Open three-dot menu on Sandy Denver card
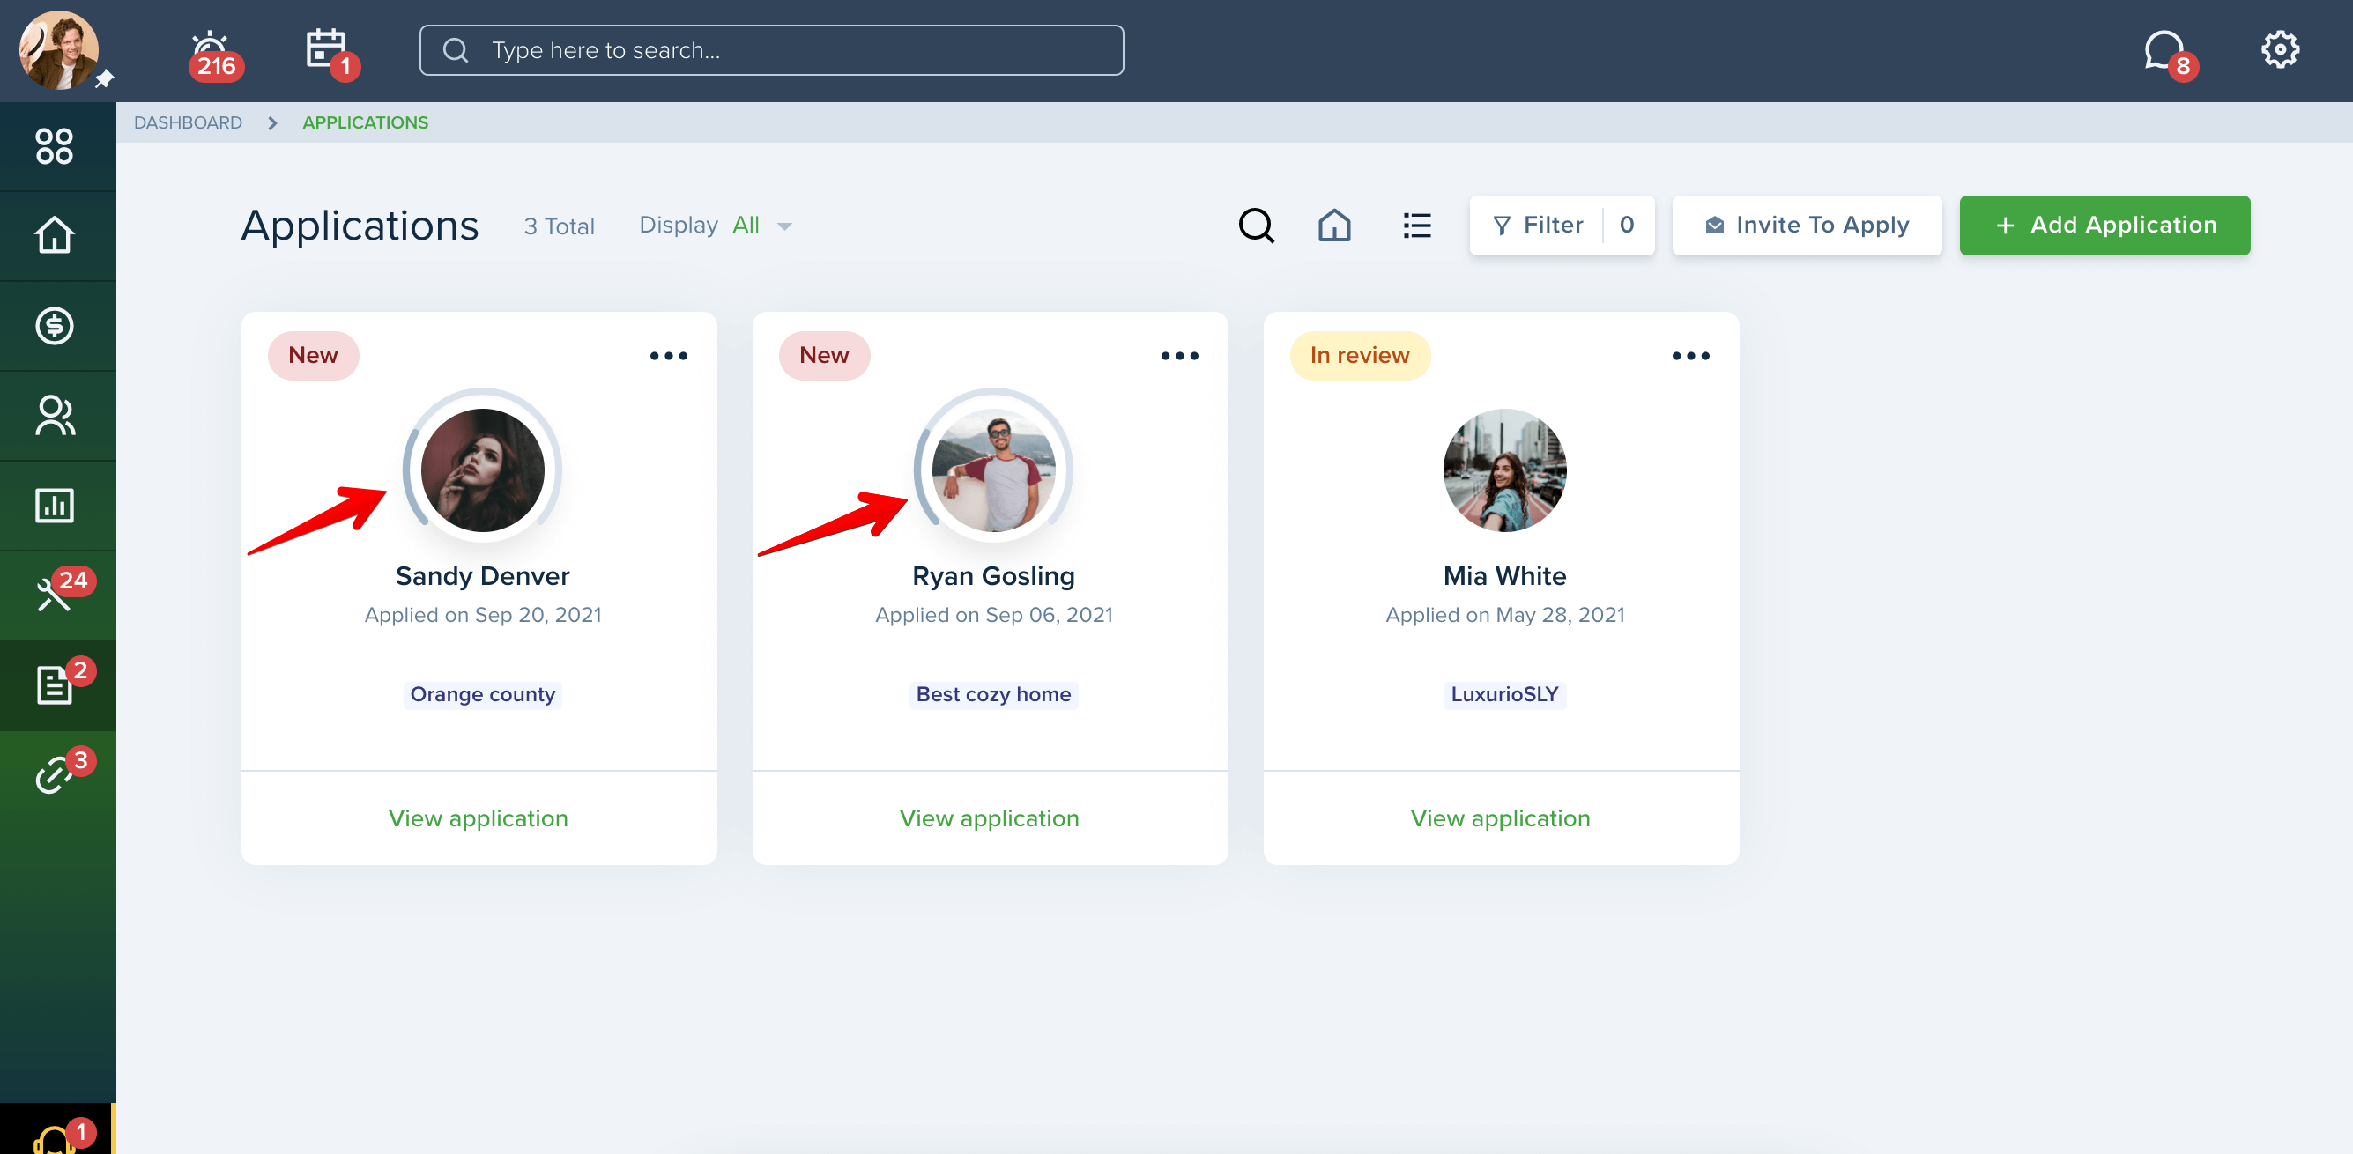 tap(669, 356)
